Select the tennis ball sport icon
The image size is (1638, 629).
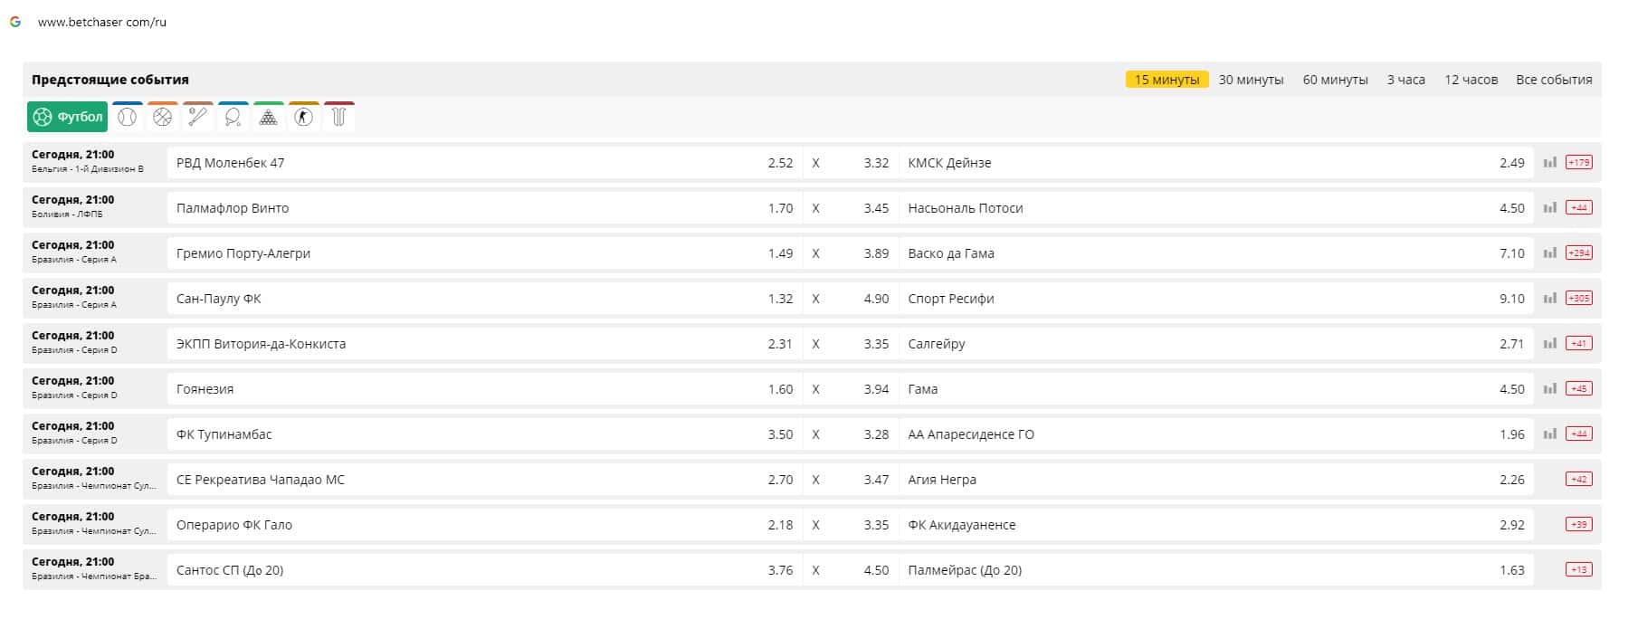pyautogui.click(x=128, y=118)
